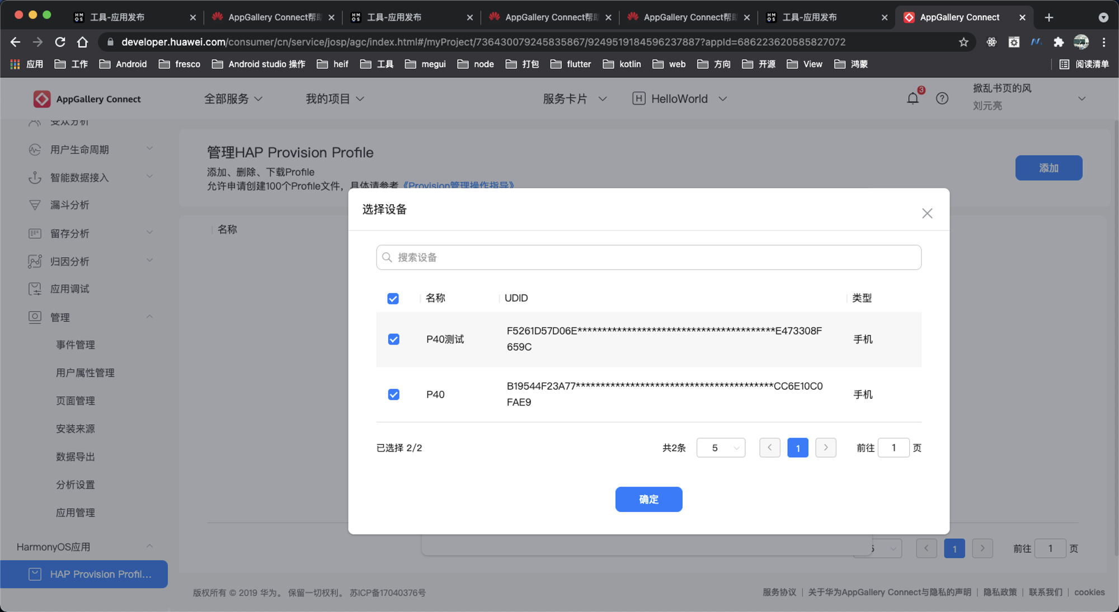
Task: Click the browser back arrow
Action: (15, 42)
